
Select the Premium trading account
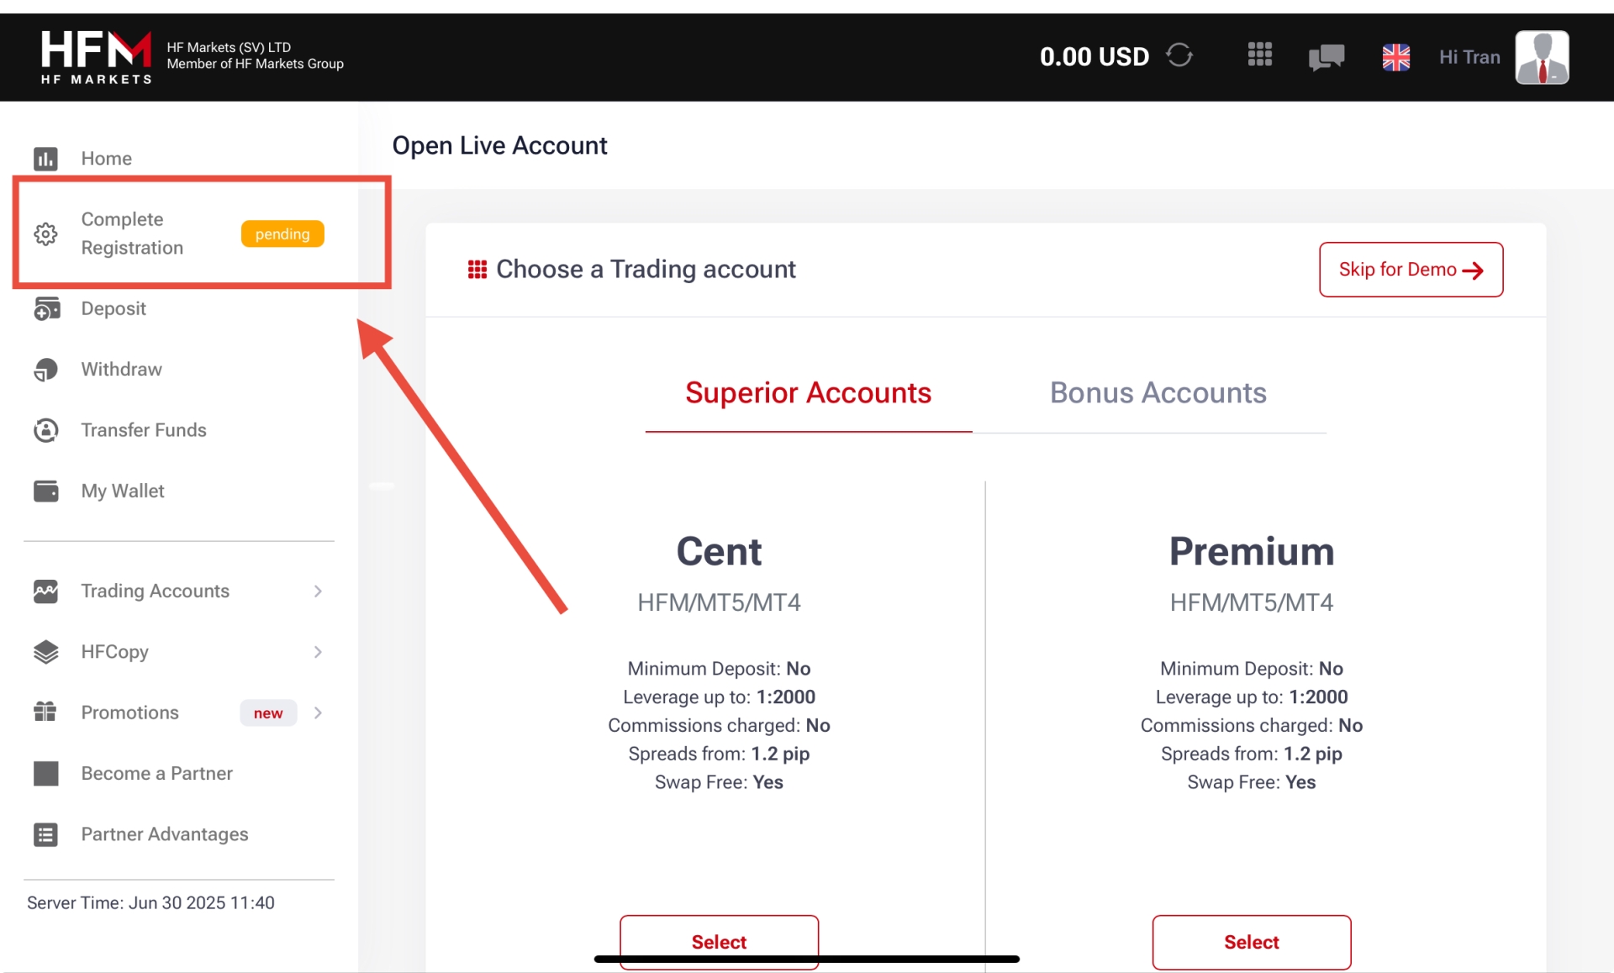click(x=1251, y=942)
